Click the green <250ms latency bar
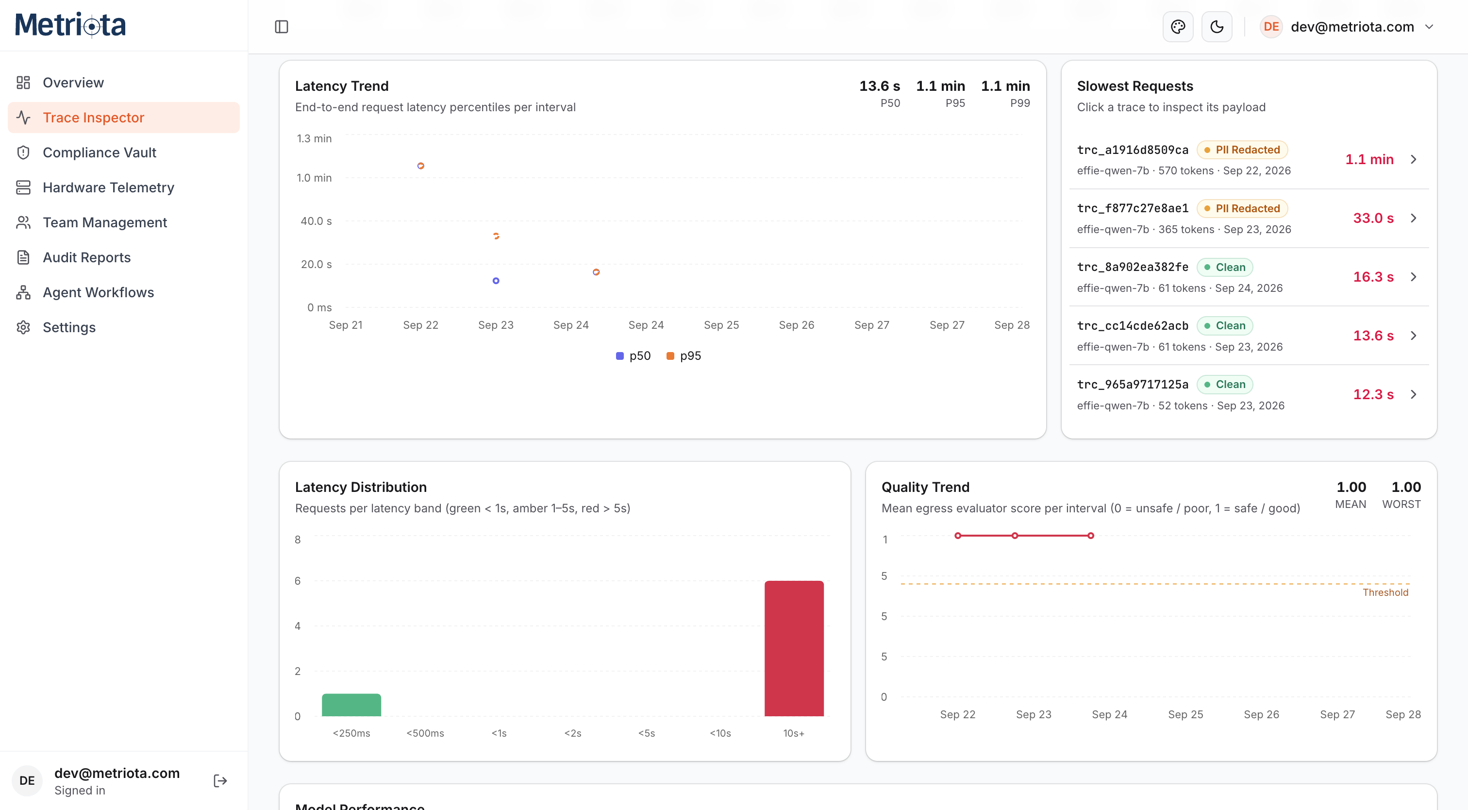 point(351,705)
